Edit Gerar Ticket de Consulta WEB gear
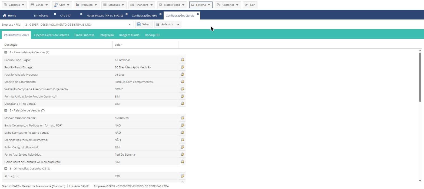 pos(182,162)
